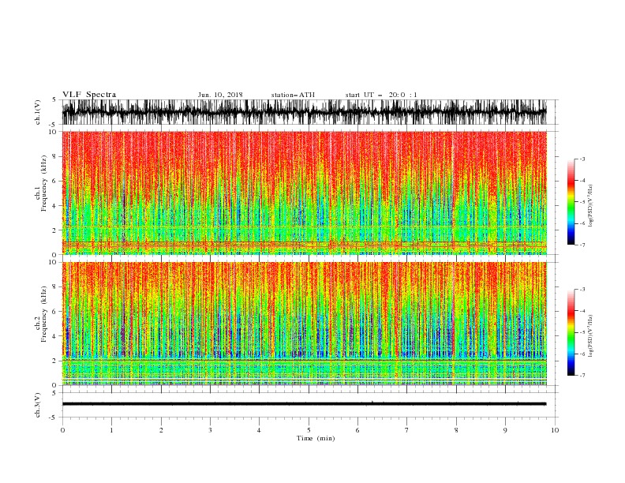
Task: Click time axis tick label "9"
Action: pyautogui.click(x=505, y=430)
